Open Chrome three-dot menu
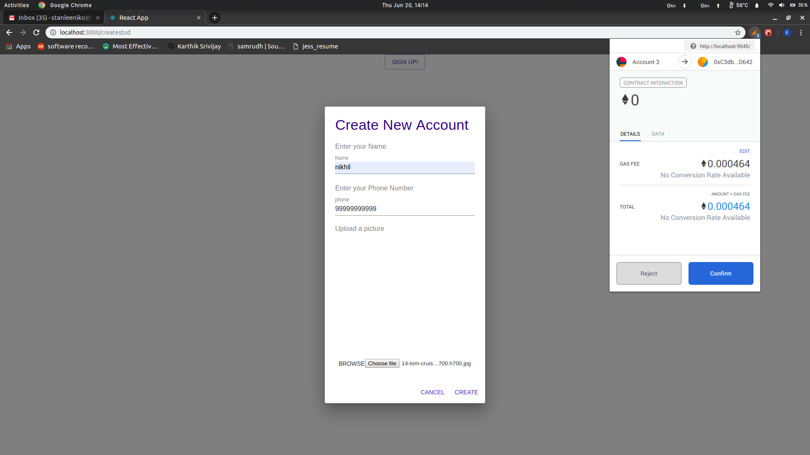 [801, 32]
